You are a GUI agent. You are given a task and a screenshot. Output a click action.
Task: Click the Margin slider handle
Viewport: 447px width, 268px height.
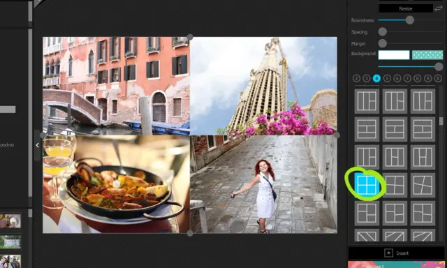tap(383, 43)
